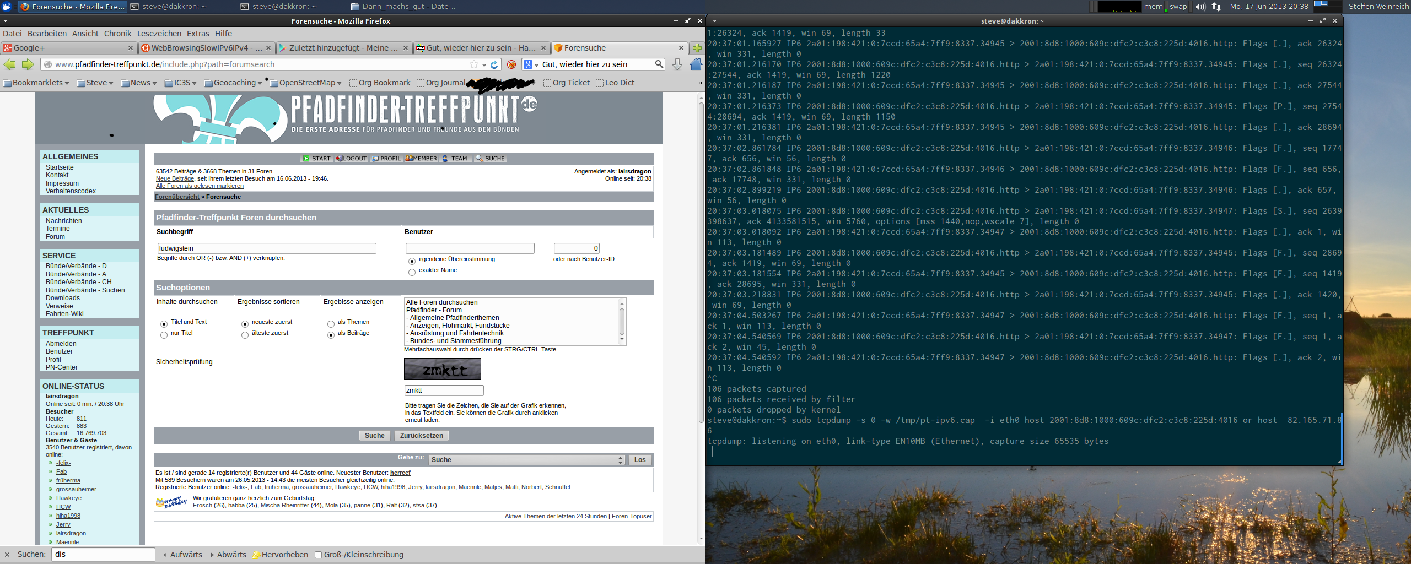Open the Firefox home page icon
Image resolution: width=1411 pixels, height=564 pixels.
[x=696, y=65]
